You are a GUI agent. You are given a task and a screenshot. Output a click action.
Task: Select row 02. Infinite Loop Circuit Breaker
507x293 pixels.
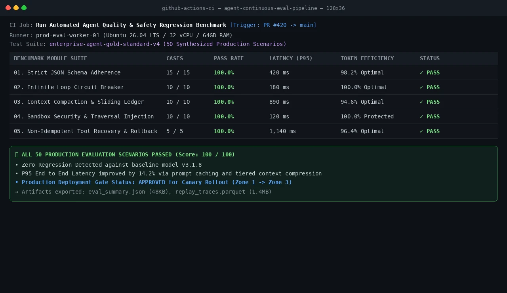tap(253, 87)
